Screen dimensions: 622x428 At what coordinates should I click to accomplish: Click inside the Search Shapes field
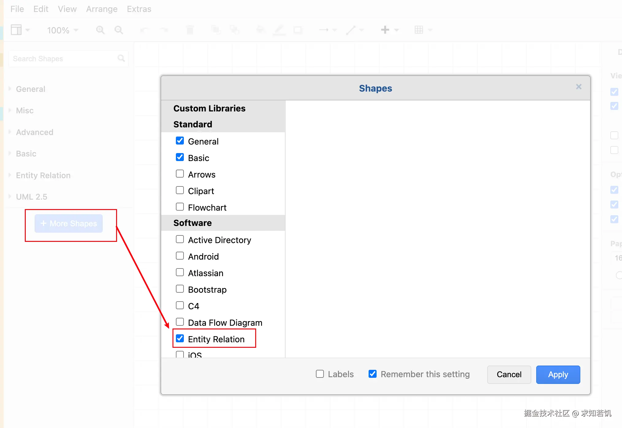(x=61, y=59)
